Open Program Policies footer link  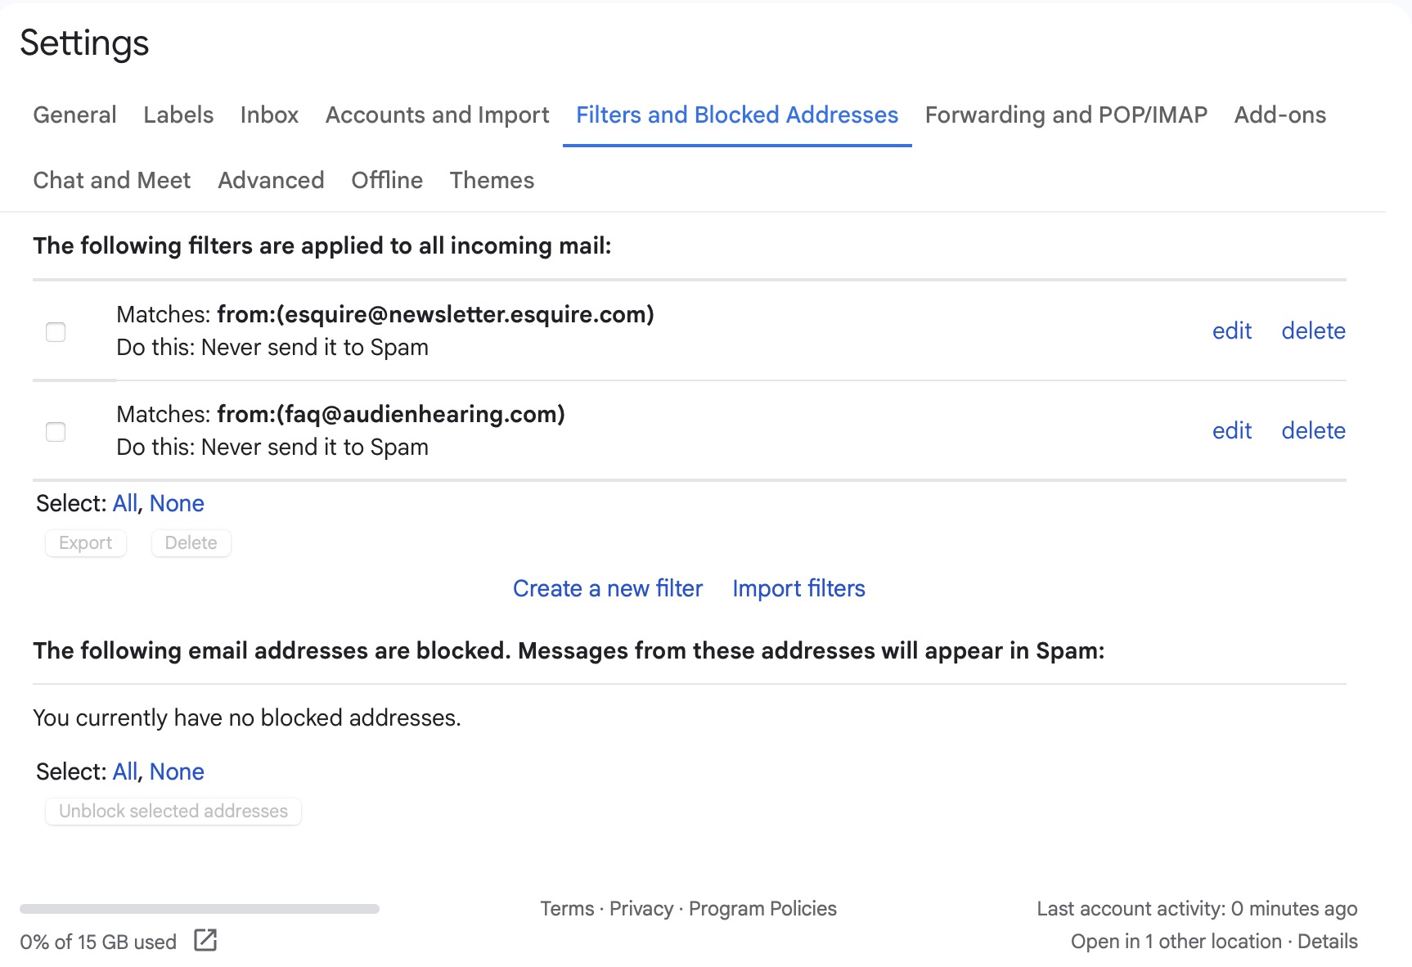[x=762, y=908]
